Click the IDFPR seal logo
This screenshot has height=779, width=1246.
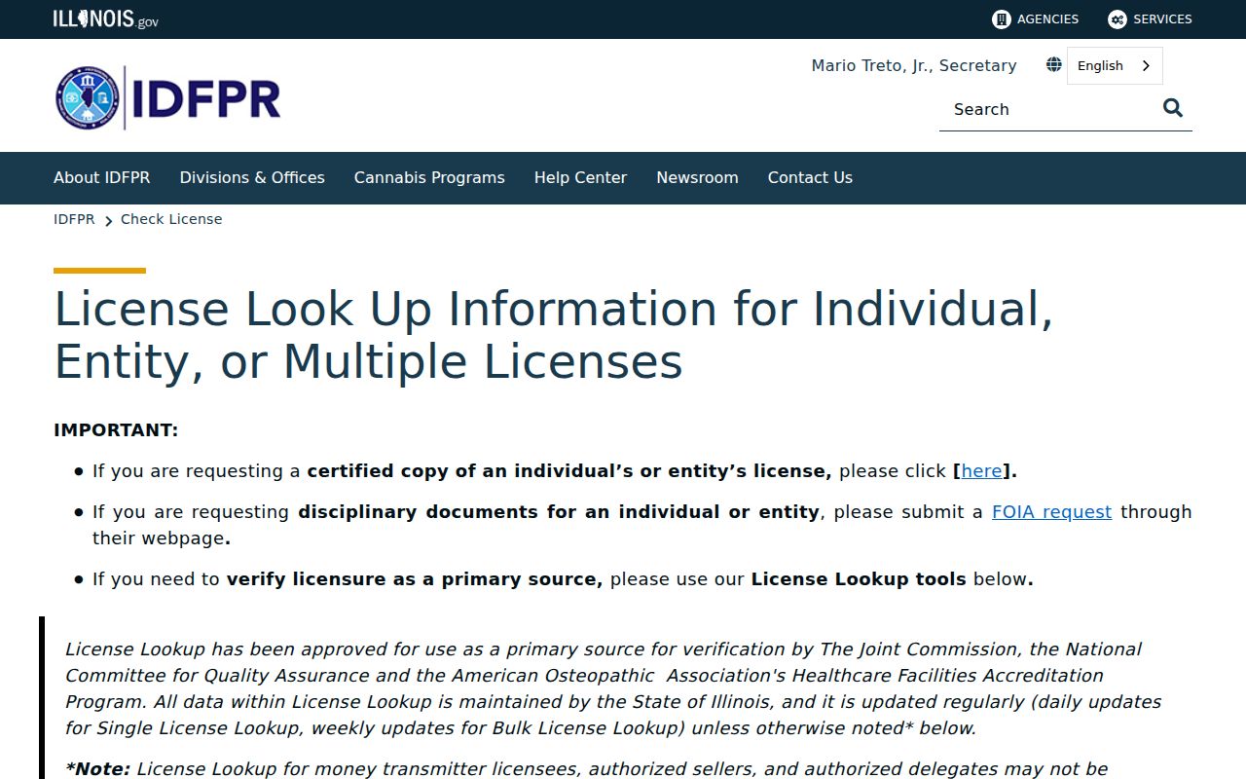tap(88, 98)
